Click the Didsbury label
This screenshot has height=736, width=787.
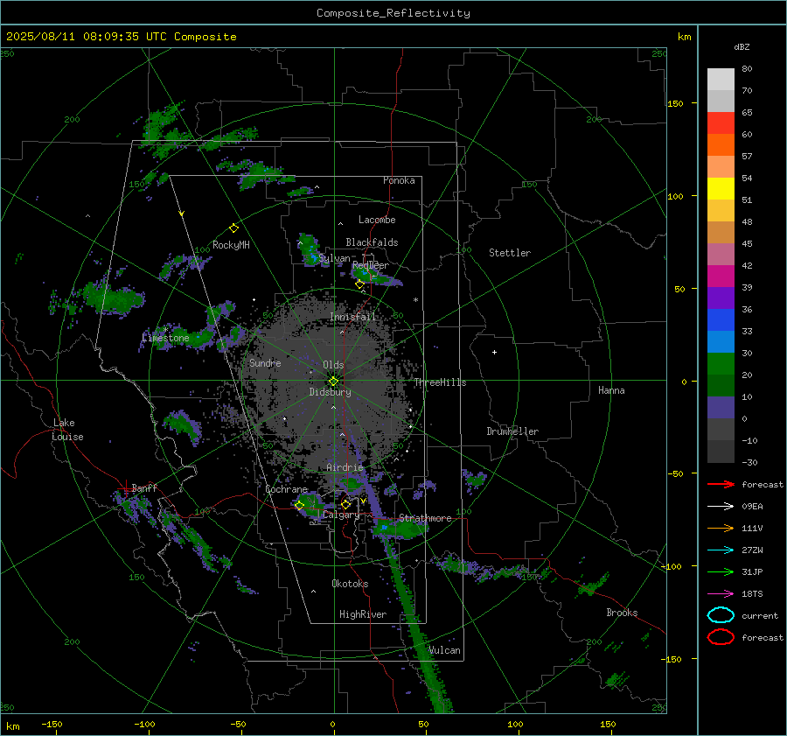[330, 392]
